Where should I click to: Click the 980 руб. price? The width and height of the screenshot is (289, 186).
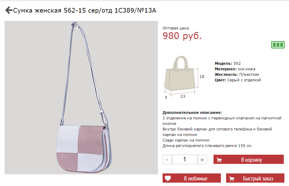[x=182, y=36]
